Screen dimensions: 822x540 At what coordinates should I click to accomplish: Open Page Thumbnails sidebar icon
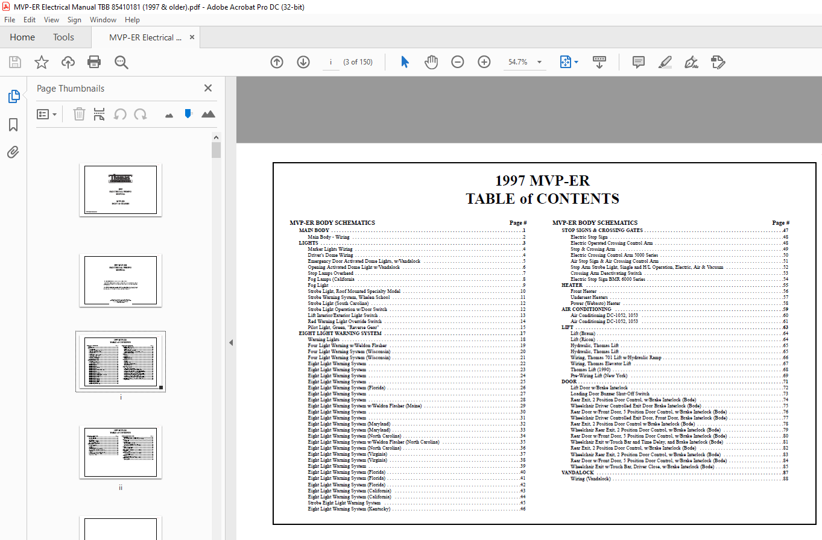coord(13,96)
